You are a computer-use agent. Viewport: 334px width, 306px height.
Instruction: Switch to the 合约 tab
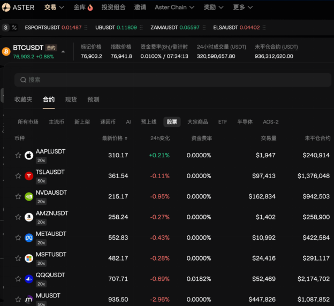[49, 100]
